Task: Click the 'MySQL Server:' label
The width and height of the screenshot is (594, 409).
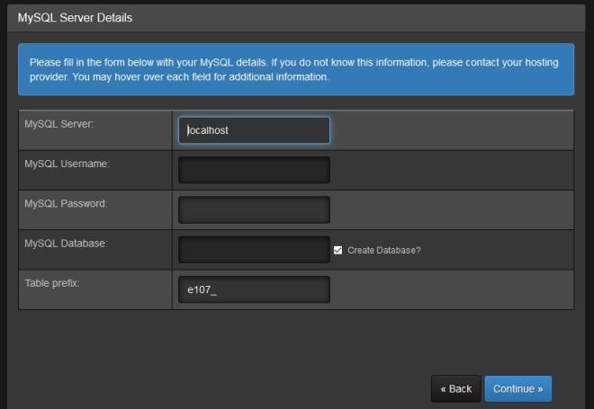Action: 59,124
